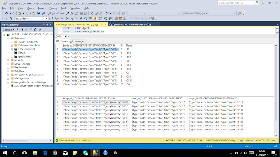Open the Object Explorer window position dropdown
Screen dimensions: 280x157
pyautogui.click(x=44, y=24)
